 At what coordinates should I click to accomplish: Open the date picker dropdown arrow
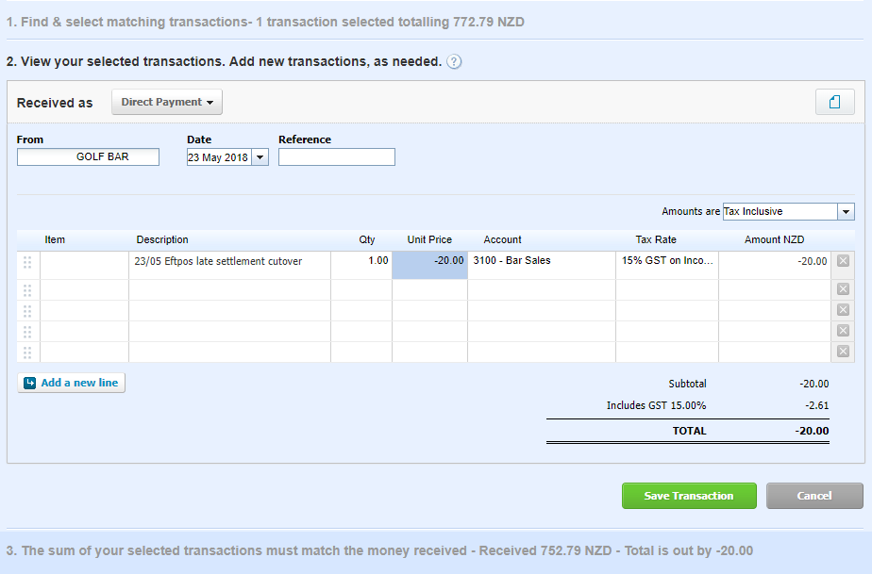[x=260, y=157]
